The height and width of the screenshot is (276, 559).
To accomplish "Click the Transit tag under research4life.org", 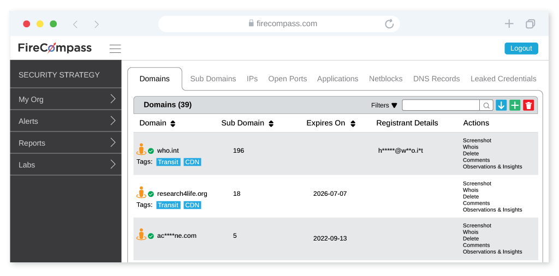I will click(168, 205).
